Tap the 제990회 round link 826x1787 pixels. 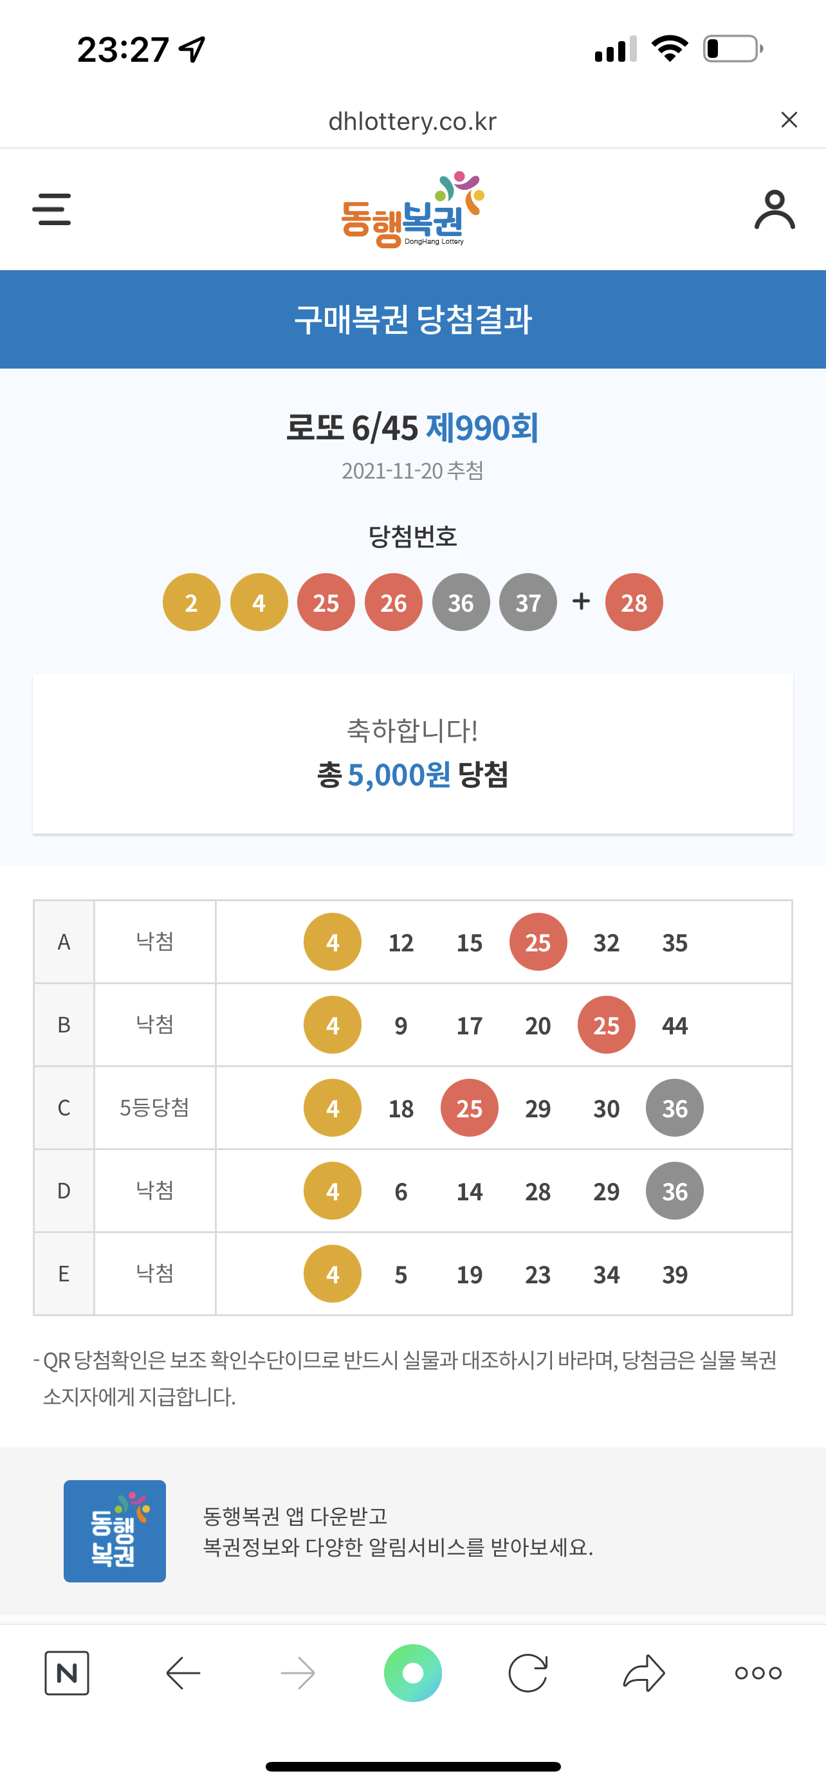tap(482, 427)
